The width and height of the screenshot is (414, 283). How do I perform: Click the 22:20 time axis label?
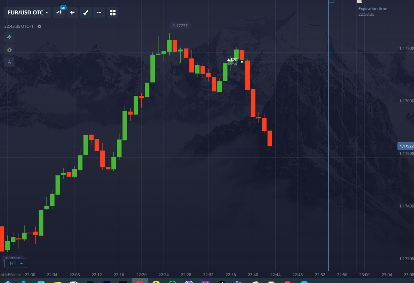[141, 275]
